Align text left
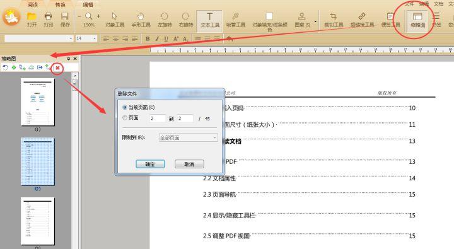Screen dimensions: 454x249 coord(107,38)
